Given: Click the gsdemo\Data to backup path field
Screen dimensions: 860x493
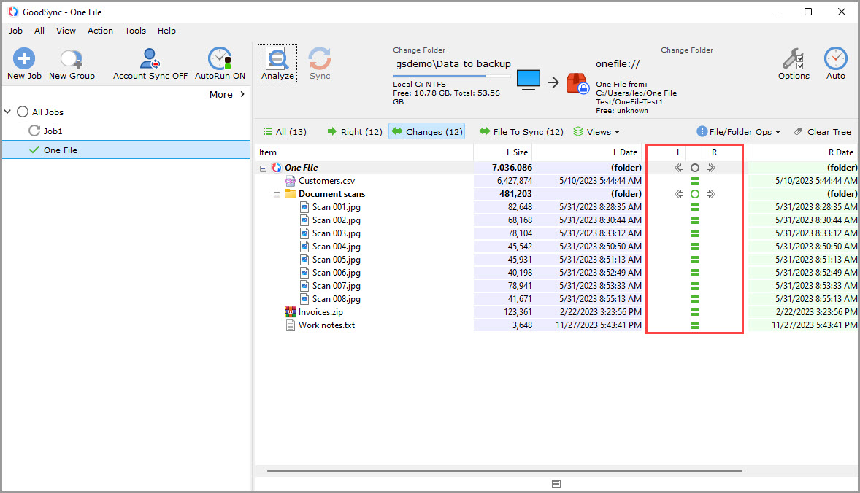Looking at the screenshot, I should [x=453, y=63].
